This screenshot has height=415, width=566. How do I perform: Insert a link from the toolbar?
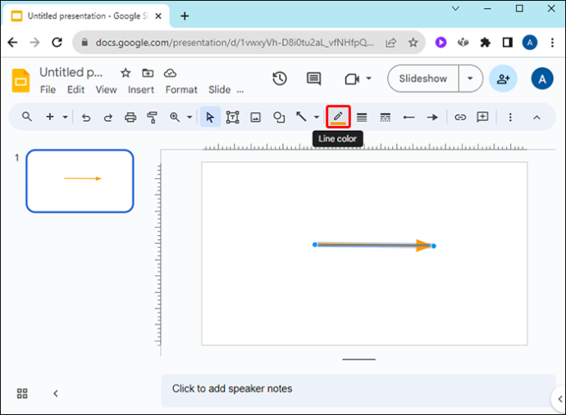tap(460, 117)
